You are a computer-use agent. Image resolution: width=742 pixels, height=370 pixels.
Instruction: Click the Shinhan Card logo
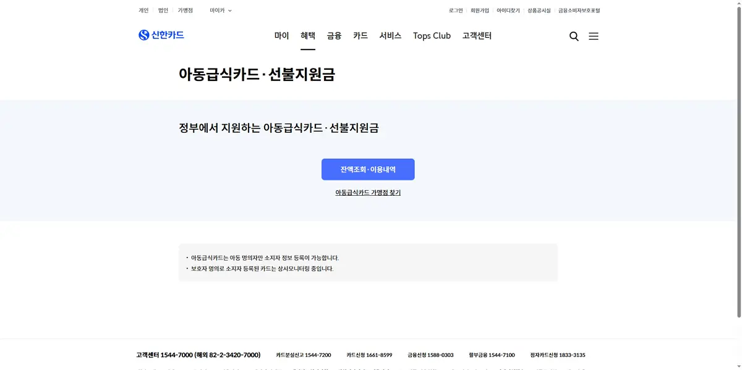pos(161,35)
